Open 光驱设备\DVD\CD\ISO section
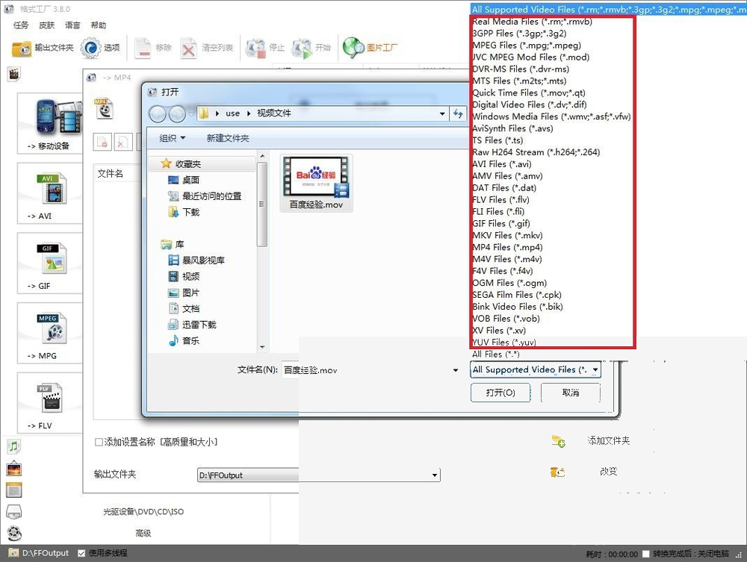This screenshot has width=747, height=562. (x=143, y=511)
